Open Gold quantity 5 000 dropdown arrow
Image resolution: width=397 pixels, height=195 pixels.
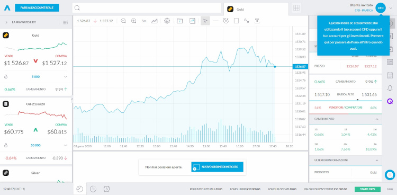[65, 77]
